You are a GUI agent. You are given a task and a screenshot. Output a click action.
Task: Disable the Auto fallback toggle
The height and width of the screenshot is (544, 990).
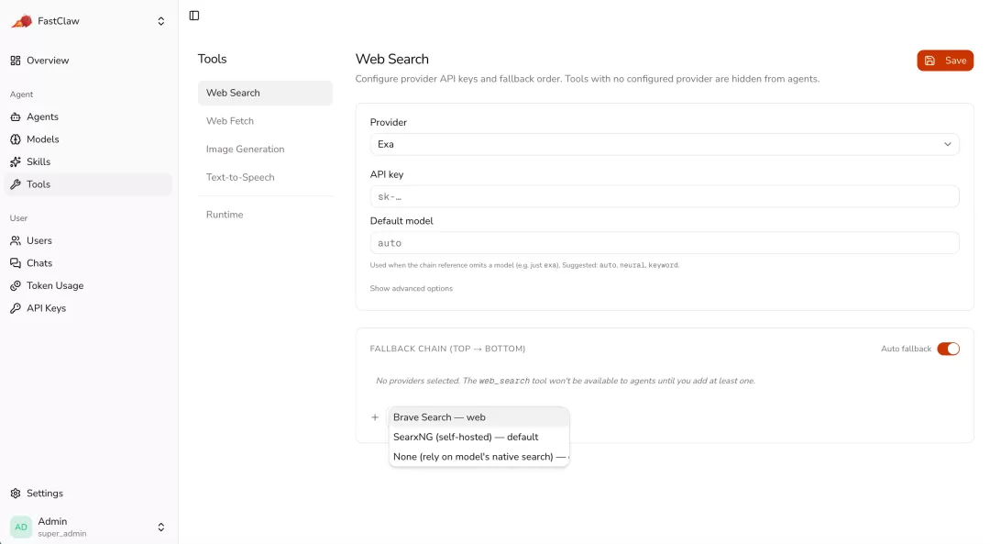coord(948,349)
